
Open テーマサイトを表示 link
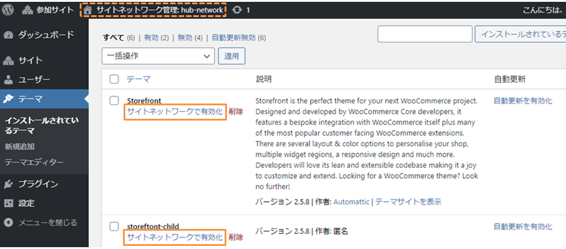click(408, 202)
